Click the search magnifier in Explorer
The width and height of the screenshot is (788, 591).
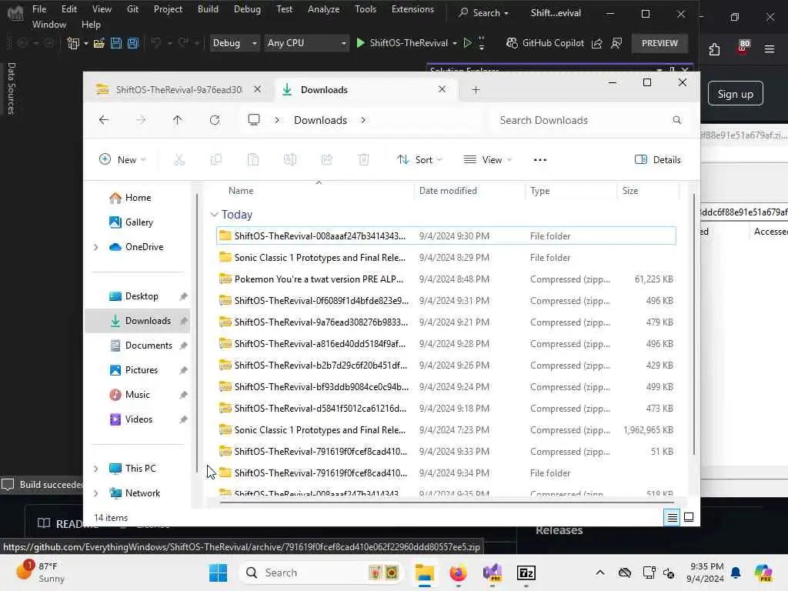coord(677,120)
